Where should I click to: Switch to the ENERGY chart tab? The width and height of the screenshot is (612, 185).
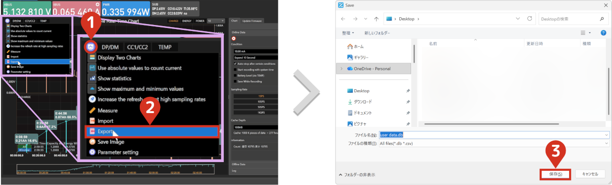187,21
